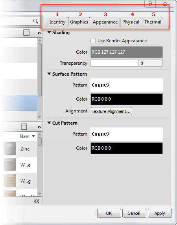
Task: Click the upper list scrollbar thumb
Action: click(40, 70)
